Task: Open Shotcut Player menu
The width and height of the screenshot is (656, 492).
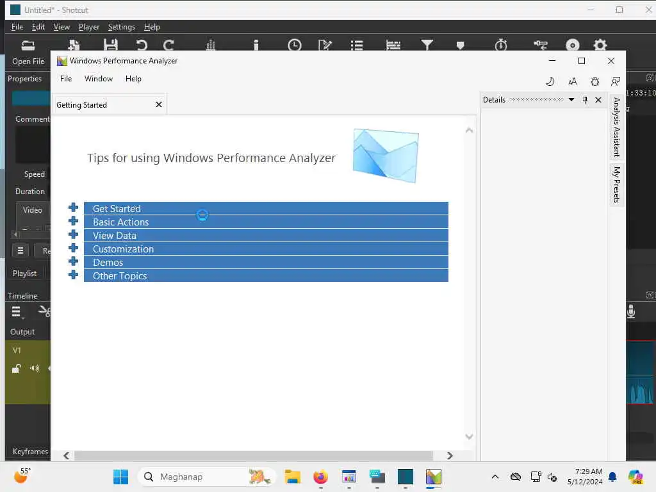Action: (x=88, y=27)
